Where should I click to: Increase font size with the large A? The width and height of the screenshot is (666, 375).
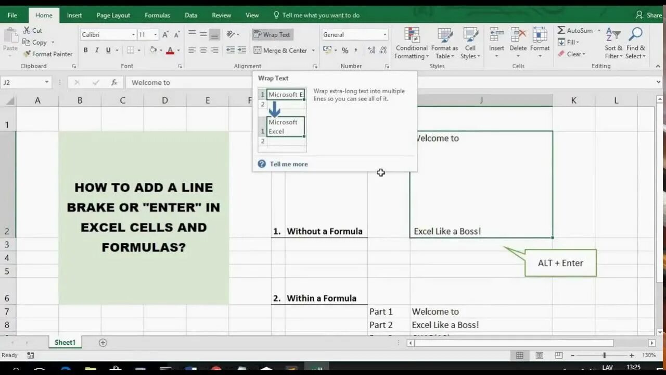pos(165,34)
